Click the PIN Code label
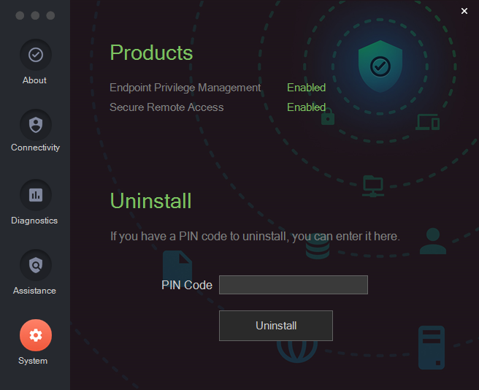Viewport: 479px width, 390px height. point(187,285)
